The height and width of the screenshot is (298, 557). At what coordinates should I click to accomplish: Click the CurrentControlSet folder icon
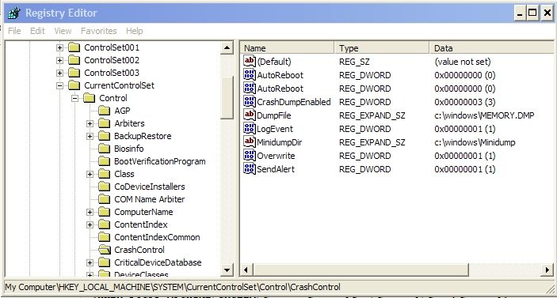click(74, 85)
